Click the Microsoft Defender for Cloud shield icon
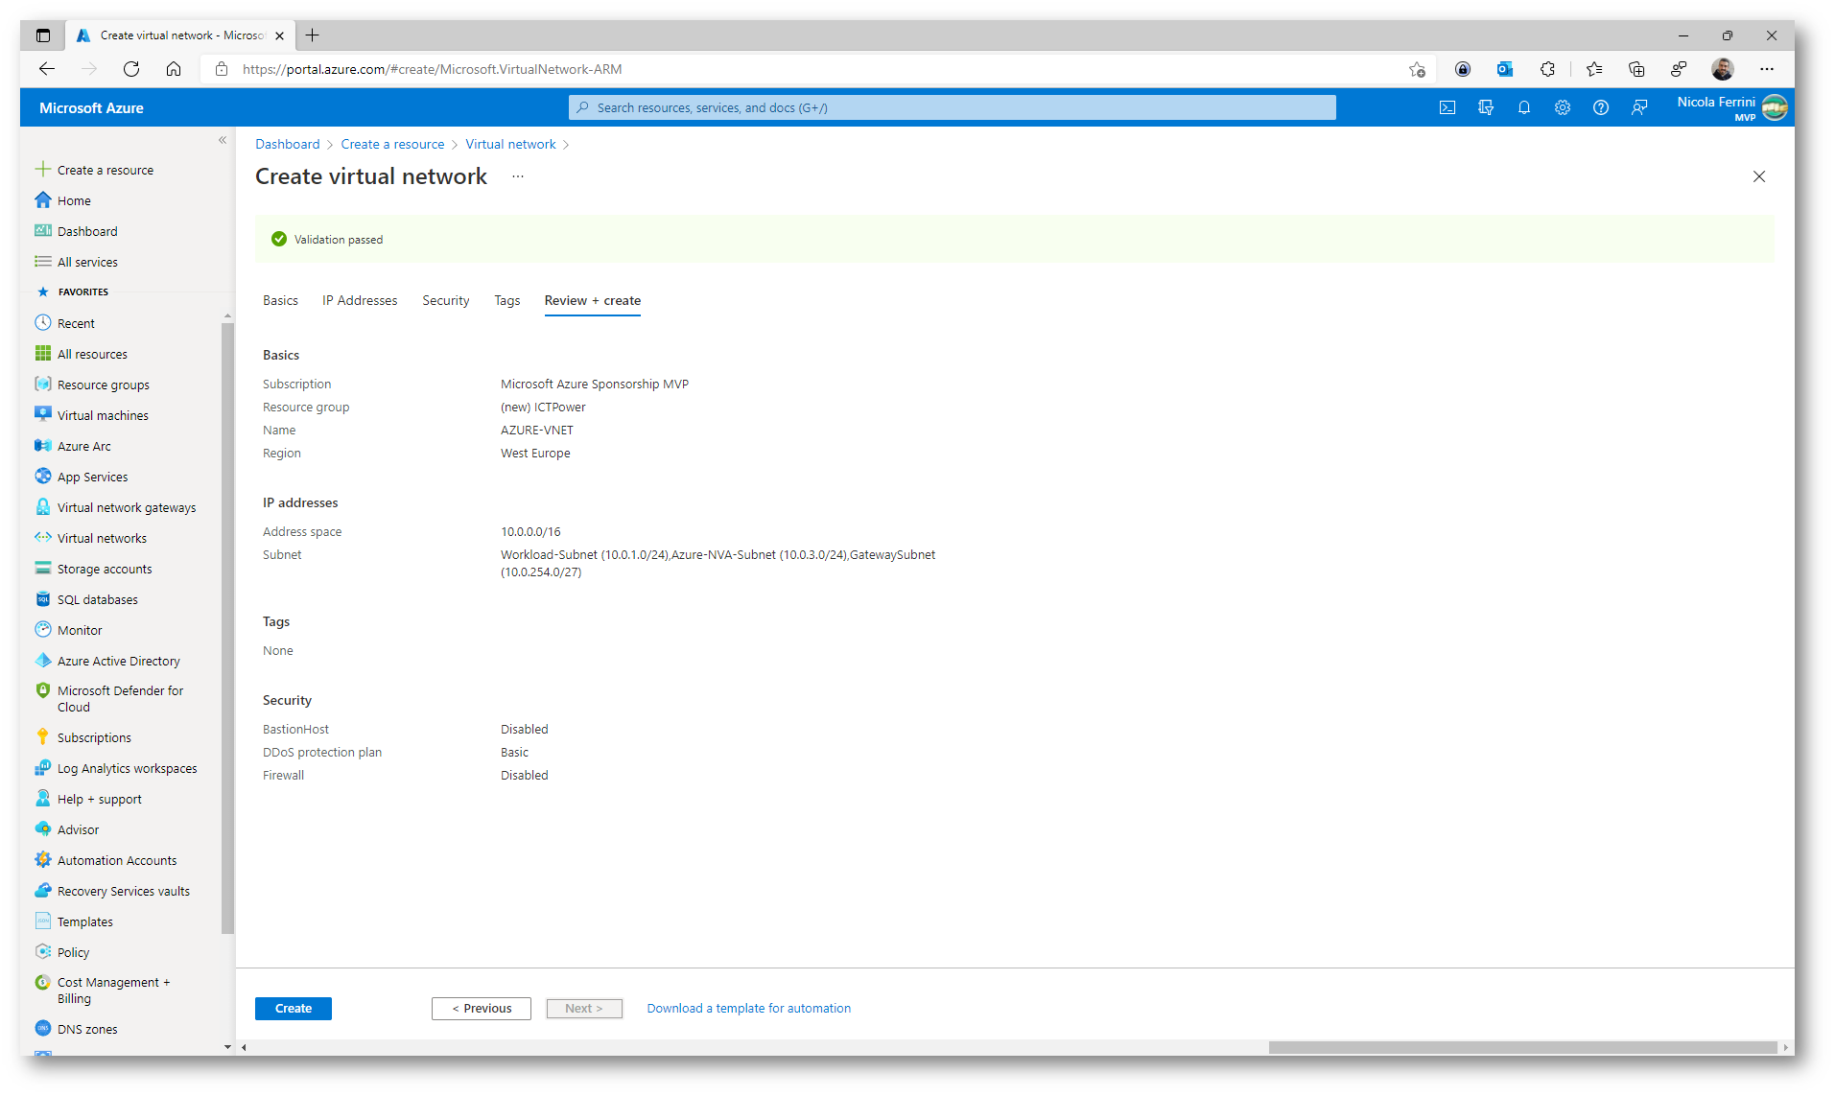This screenshot has width=1835, height=1096. point(42,690)
